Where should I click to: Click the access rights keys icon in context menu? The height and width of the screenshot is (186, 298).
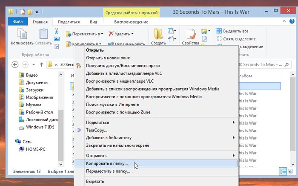pos(79,66)
